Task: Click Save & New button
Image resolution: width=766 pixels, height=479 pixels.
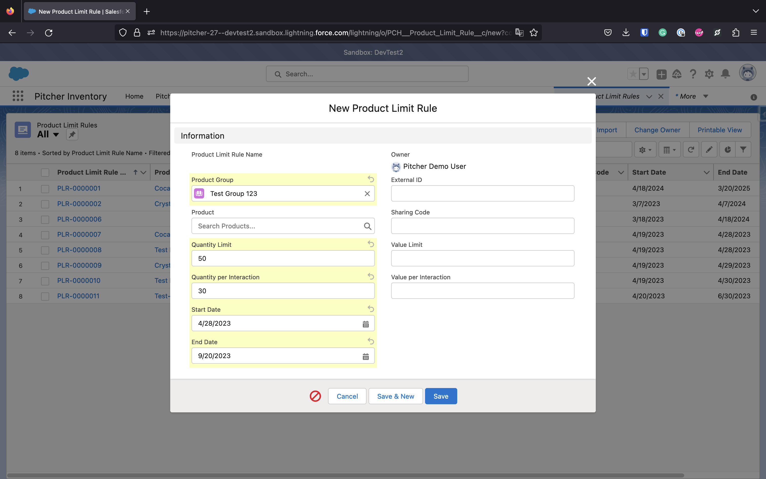Action: click(395, 396)
